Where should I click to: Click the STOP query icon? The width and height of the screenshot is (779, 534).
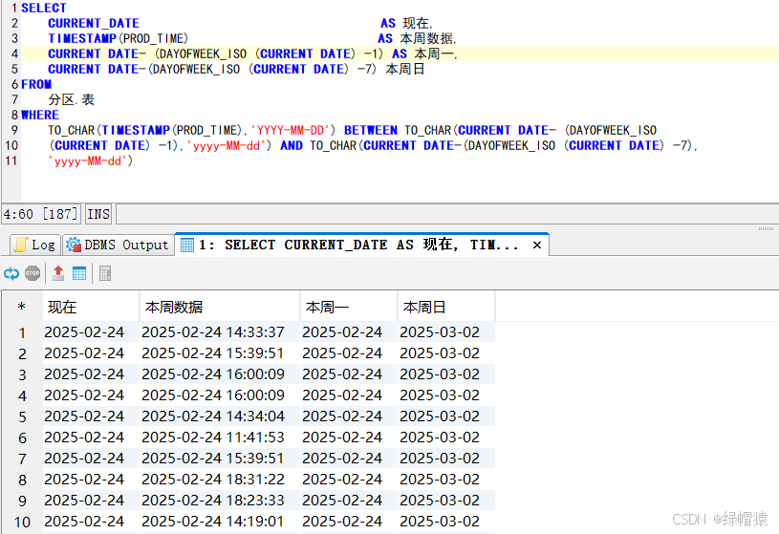coord(32,273)
